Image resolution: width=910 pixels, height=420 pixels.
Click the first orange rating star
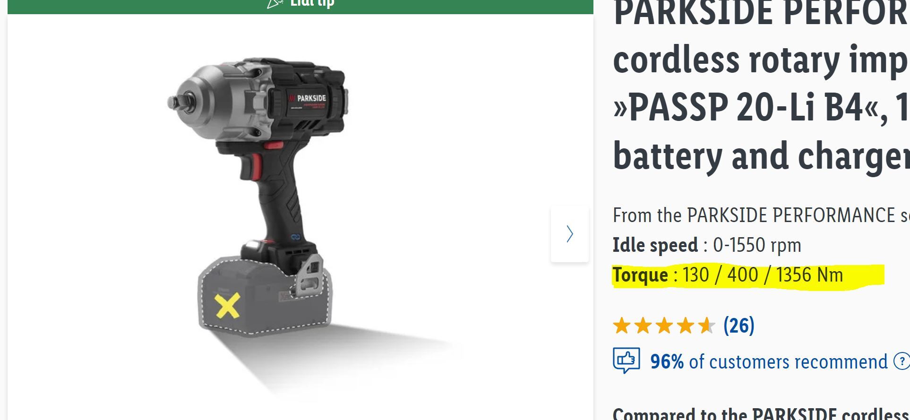coord(622,326)
